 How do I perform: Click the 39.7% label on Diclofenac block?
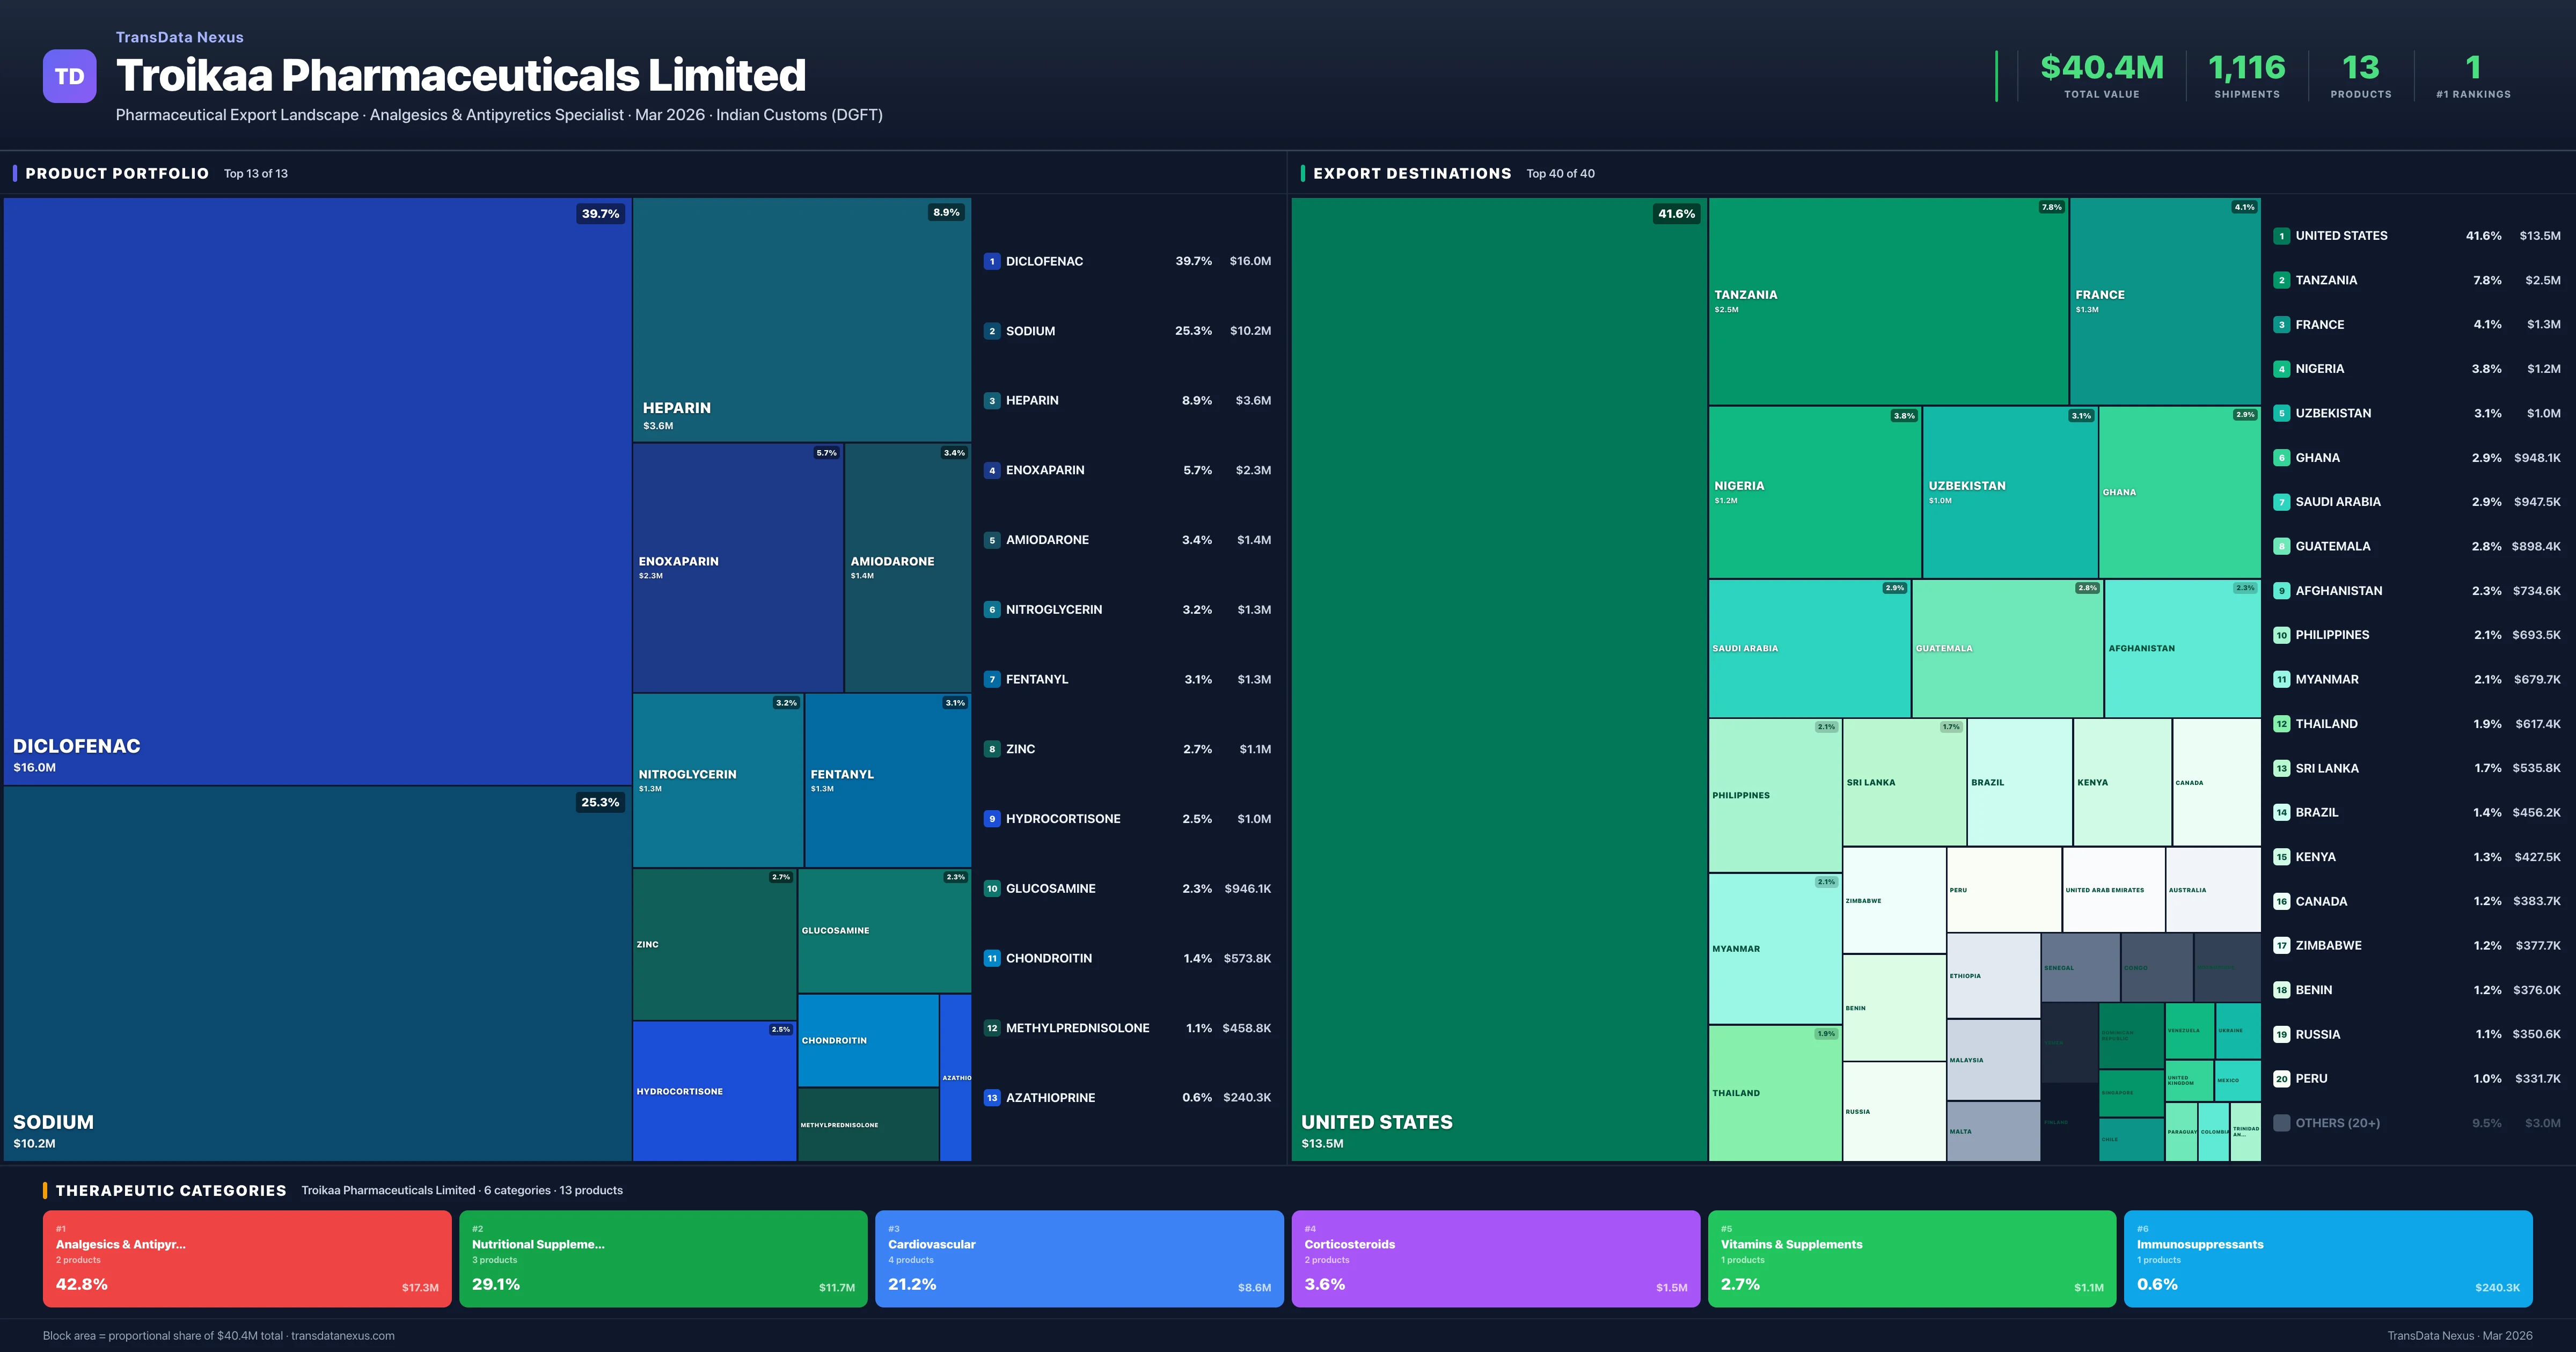pyautogui.click(x=600, y=214)
